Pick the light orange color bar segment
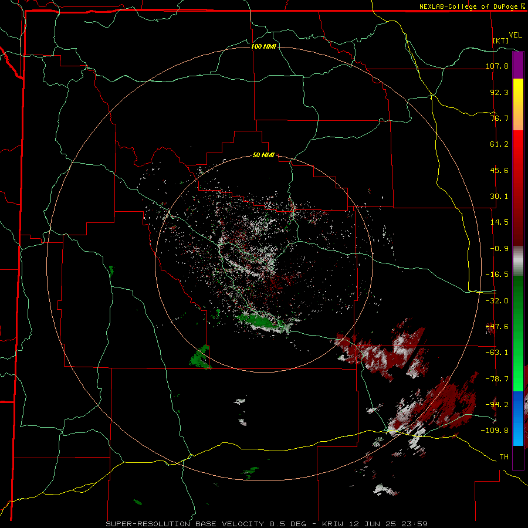Screen dimensions: 528x528 [x=518, y=123]
